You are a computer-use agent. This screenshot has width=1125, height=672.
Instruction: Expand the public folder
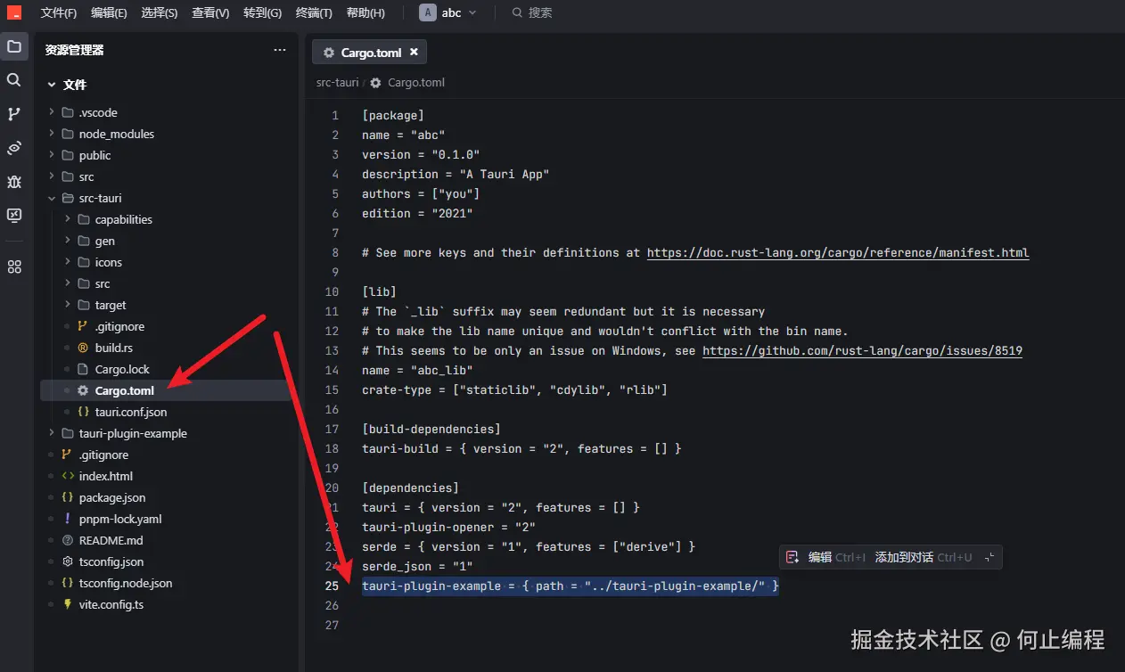(x=52, y=155)
